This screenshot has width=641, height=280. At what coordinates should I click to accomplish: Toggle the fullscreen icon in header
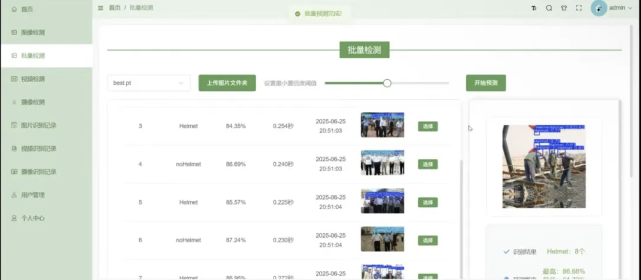(x=579, y=8)
